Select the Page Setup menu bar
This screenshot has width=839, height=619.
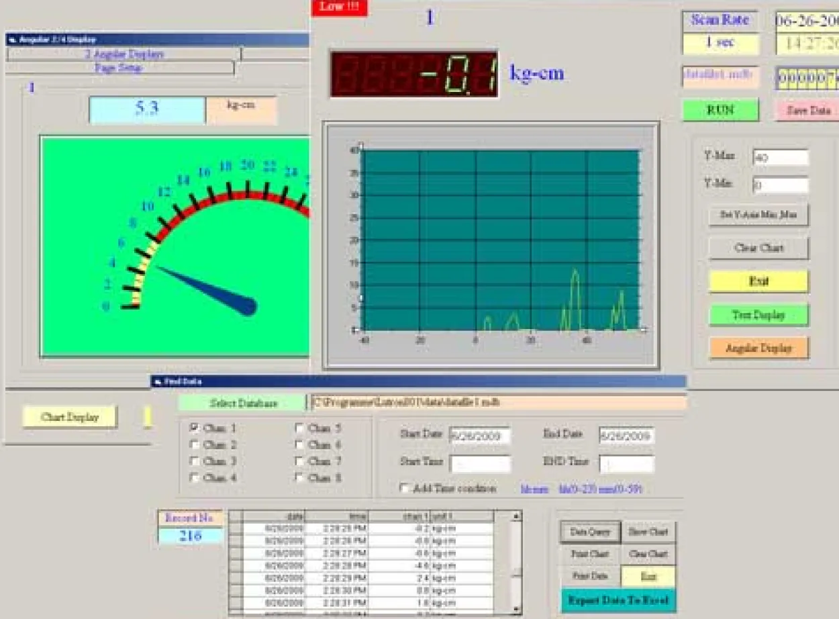point(120,68)
